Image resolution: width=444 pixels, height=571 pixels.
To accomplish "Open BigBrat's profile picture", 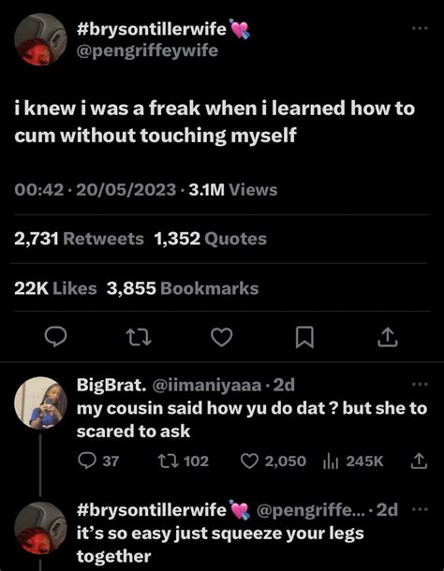I will tap(40, 403).
